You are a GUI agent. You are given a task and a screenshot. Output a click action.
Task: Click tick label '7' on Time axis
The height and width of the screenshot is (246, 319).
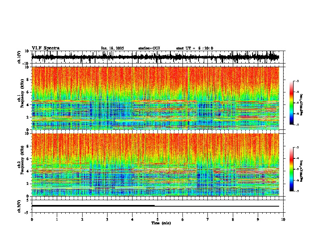208,219
